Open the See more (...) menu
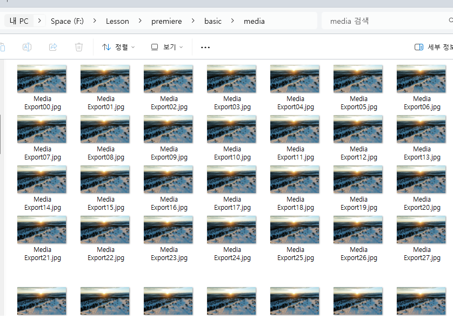Viewport: 453px width, 319px height. pos(205,47)
